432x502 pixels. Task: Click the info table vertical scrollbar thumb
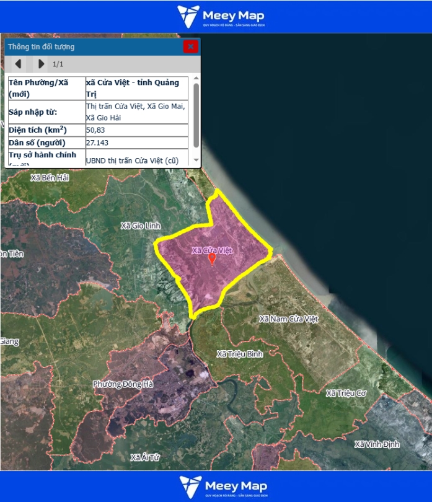pyautogui.click(x=196, y=115)
